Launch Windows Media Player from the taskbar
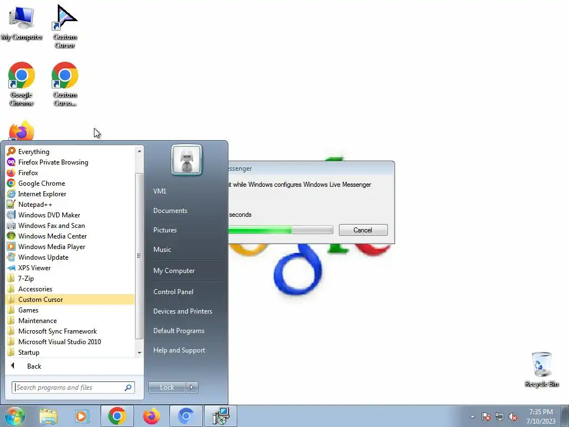 click(82, 416)
